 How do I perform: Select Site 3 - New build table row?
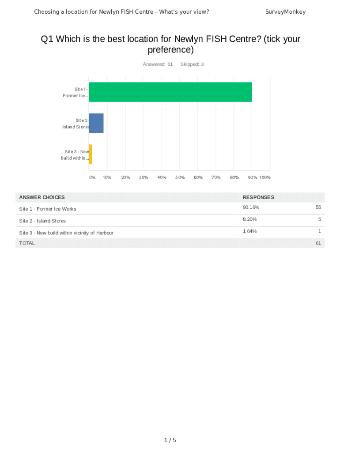[x=66, y=233]
